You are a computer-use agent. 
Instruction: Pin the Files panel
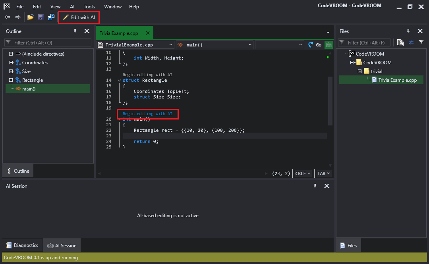click(x=408, y=31)
